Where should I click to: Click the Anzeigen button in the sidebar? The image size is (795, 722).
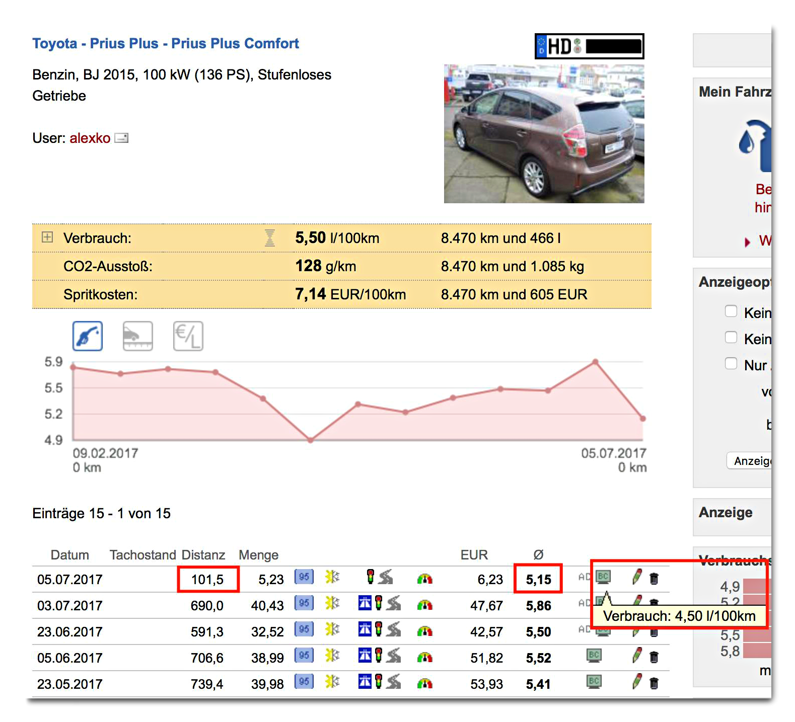pyautogui.click(x=749, y=460)
